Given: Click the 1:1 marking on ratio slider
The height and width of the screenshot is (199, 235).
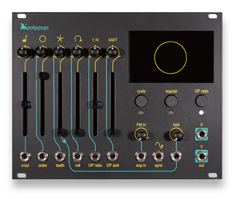Looking at the screenshot, I should pos(100,104).
